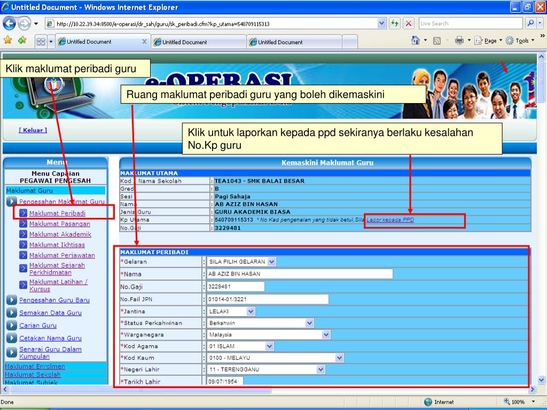Click arrow icon beside Maklumat Sejarah Perkhidmatan
Image resolution: width=547 pixels, height=410 pixels.
24,268
